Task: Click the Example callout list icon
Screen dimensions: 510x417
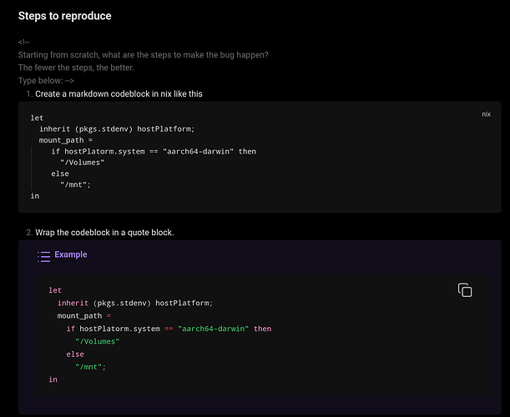Action: coord(43,256)
